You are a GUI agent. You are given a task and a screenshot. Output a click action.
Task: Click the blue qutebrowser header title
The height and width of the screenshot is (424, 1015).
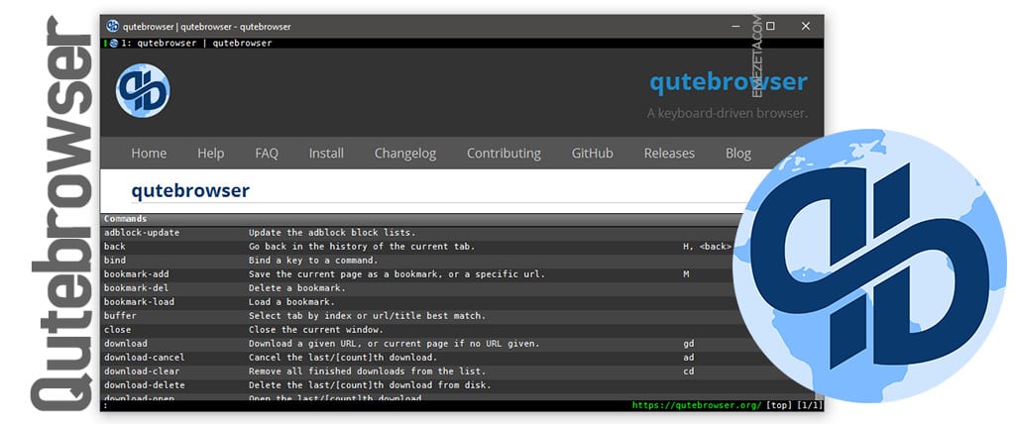click(x=729, y=82)
